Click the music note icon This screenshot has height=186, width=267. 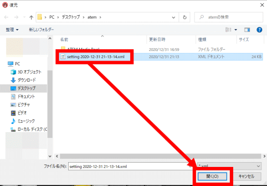pyautogui.click(x=13, y=121)
